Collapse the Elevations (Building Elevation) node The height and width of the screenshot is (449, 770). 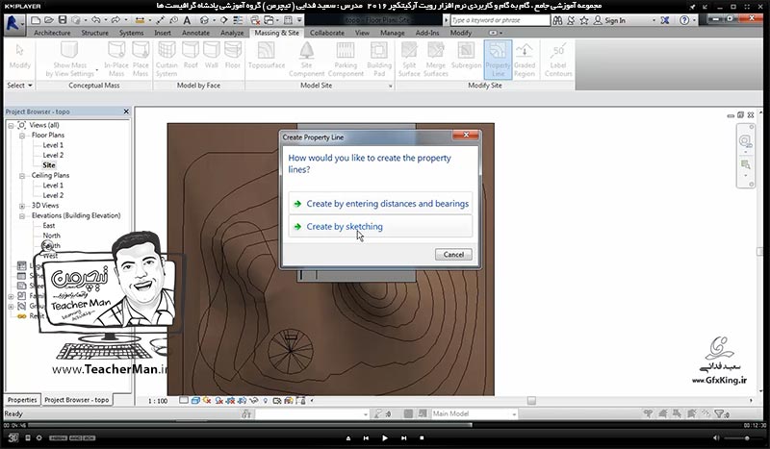(x=22, y=216)
